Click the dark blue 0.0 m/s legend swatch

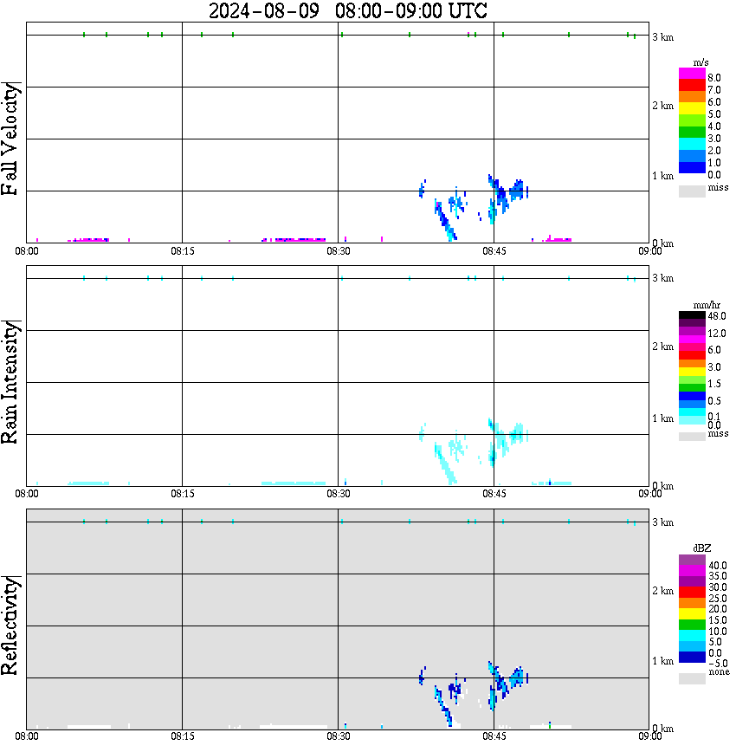(x=692, y=167)
